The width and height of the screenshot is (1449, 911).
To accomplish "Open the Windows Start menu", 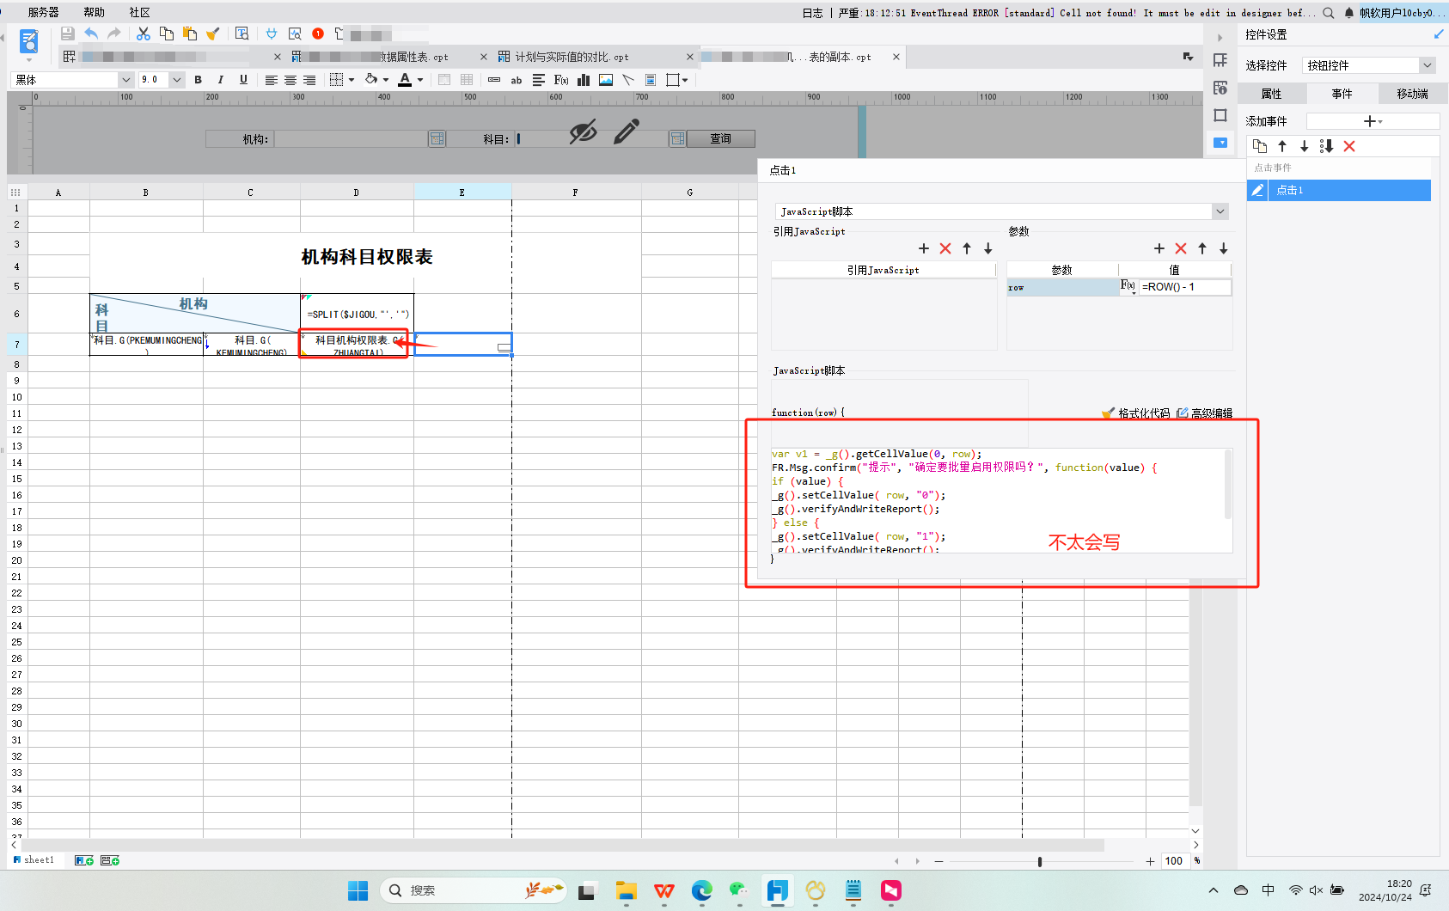I will pyautogui.click(x=358, y=890).
